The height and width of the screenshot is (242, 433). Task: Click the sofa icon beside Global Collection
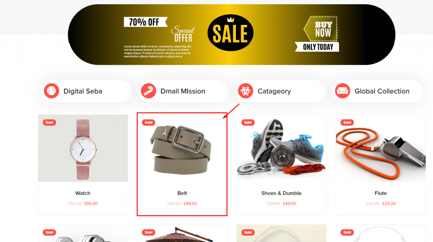(x=343, y=91)
